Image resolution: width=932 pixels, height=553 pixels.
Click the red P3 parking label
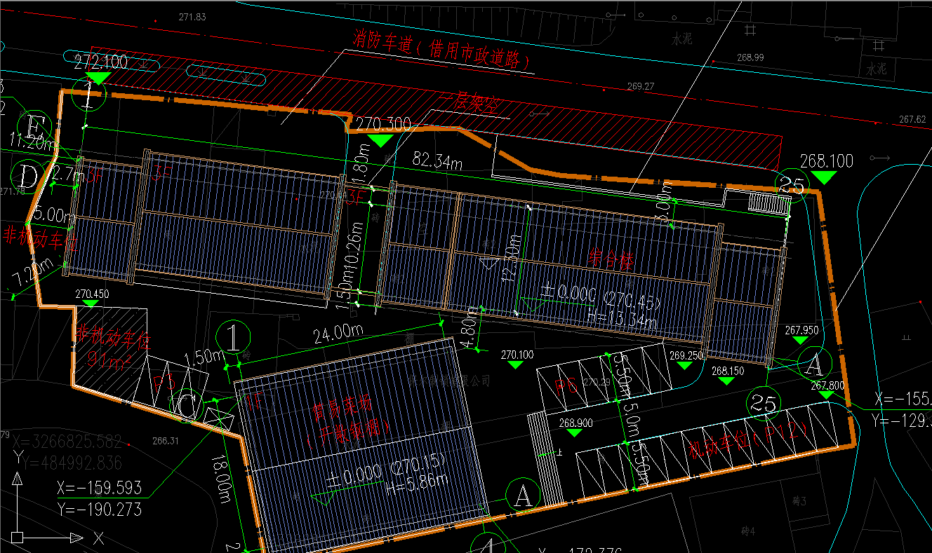164,383
